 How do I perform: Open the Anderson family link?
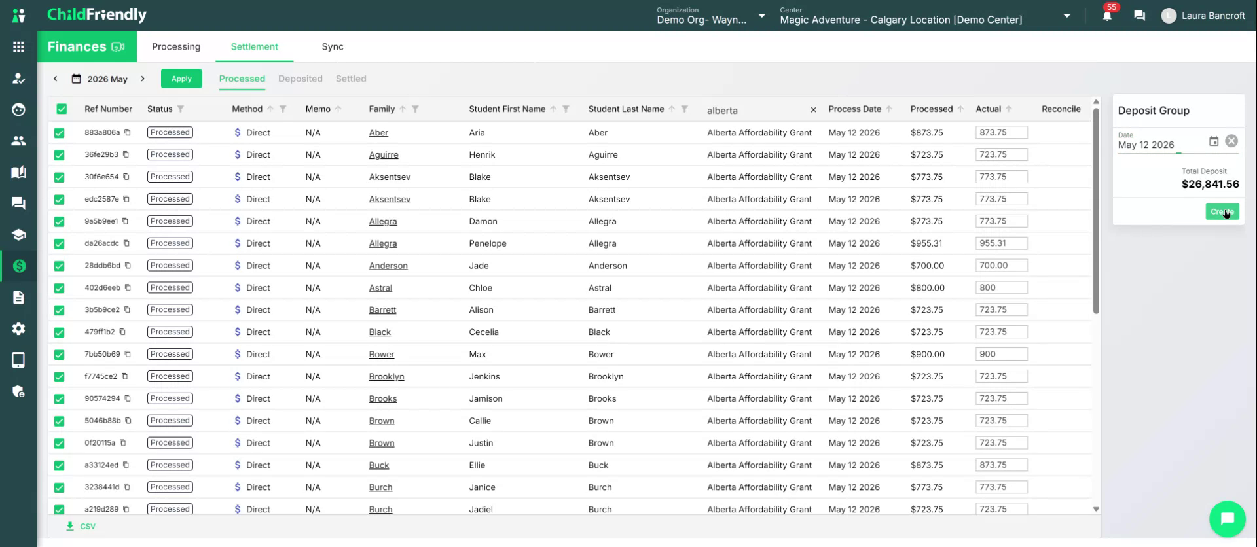388,266
